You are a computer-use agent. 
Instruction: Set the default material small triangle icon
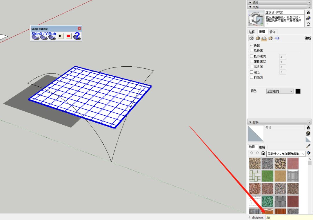tap(308, 139)
